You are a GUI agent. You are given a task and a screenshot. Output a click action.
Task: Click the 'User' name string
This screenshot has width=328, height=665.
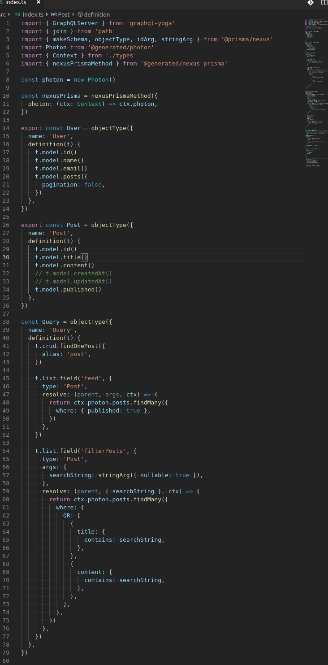coord(60,136)
